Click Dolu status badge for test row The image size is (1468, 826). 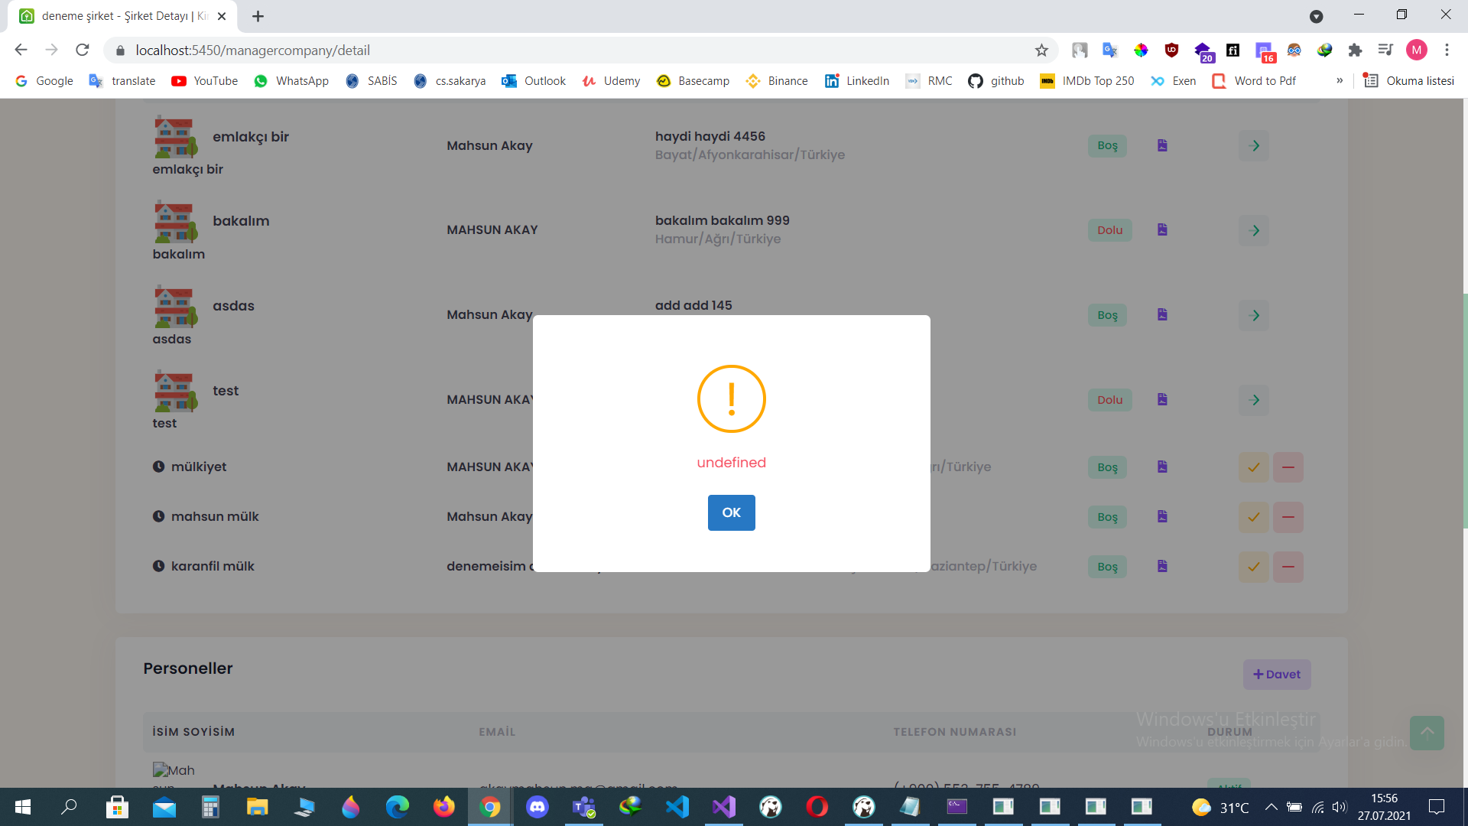pyautogui.click(x=1109, y=400)
